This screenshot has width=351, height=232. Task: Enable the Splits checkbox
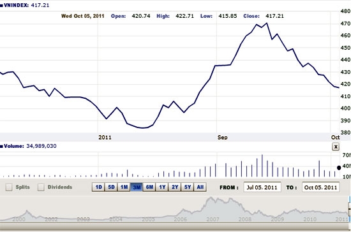pos(9,187)
